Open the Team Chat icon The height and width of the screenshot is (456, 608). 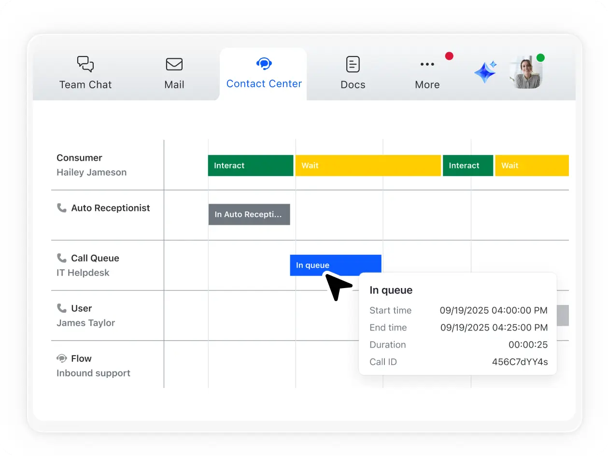click(x=85, y=64)
